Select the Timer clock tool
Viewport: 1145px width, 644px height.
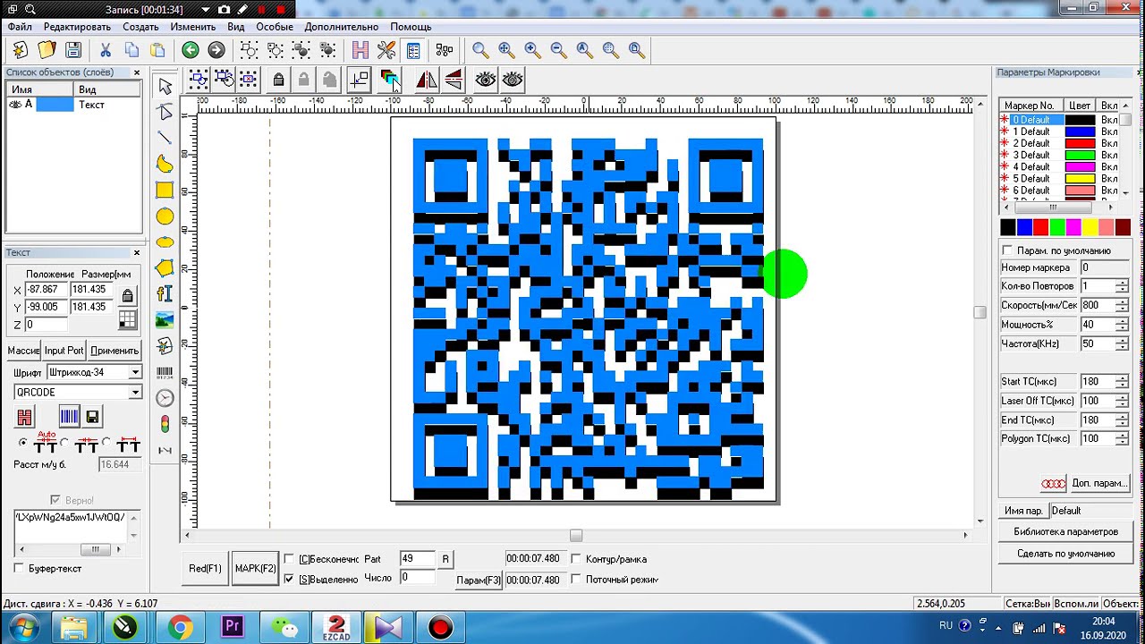(x=165, y=398)
